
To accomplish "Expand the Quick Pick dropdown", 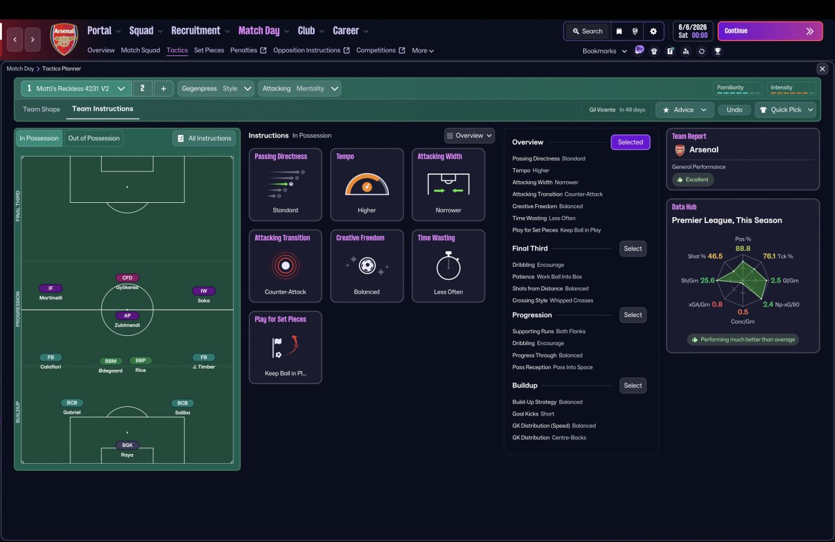I will 785,110.
